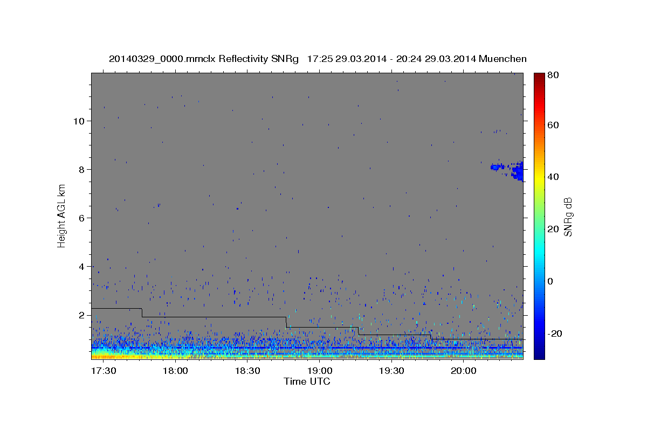Click the colorbar value '40'
Screen dimensions: 647x431
tap(553, 177)
